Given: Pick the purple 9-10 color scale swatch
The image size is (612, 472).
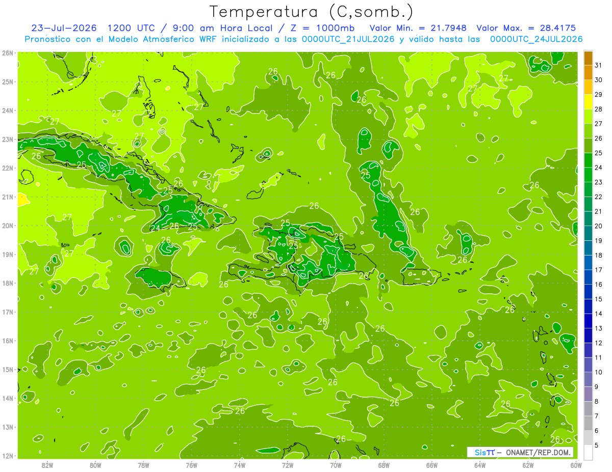Looking at the screenshot, I should coord(588,379).
